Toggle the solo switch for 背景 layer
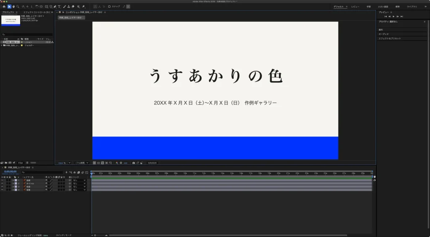This screenshot has width=430, height=237. point(7,190)
